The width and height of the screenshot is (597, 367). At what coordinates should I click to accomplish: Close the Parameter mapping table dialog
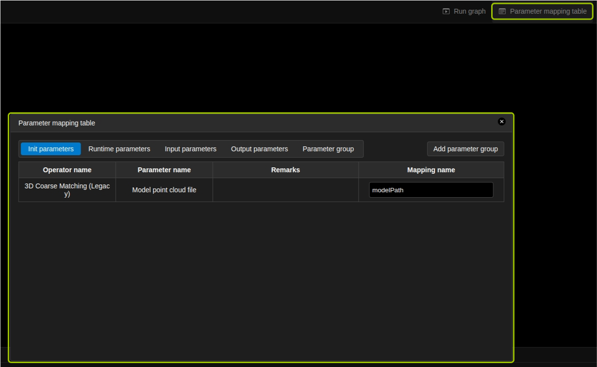[501, 122]
